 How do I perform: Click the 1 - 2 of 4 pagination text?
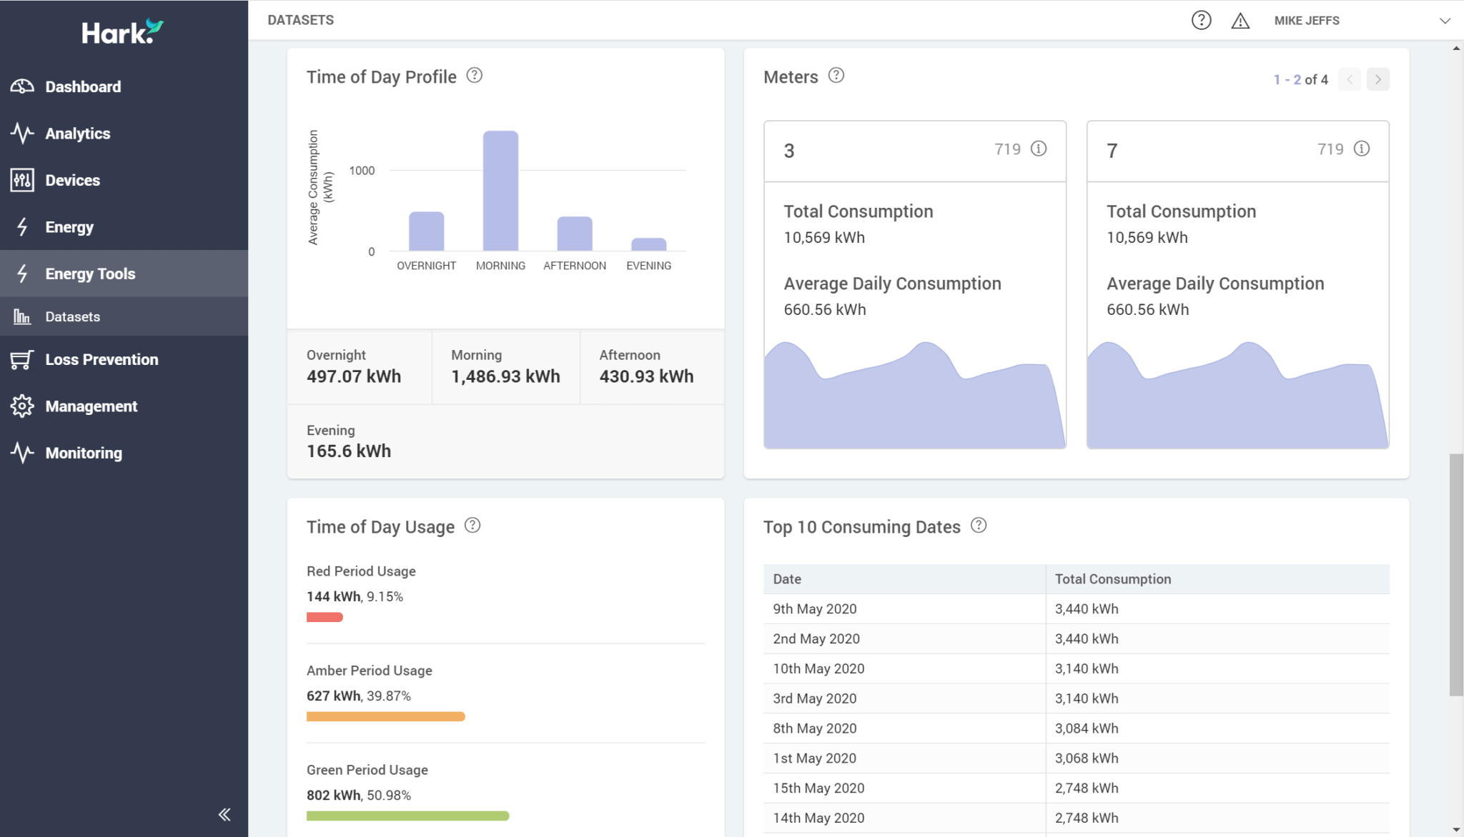(x=1300, y=79)
